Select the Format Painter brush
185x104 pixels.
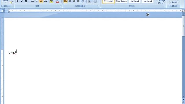(11, 2)
